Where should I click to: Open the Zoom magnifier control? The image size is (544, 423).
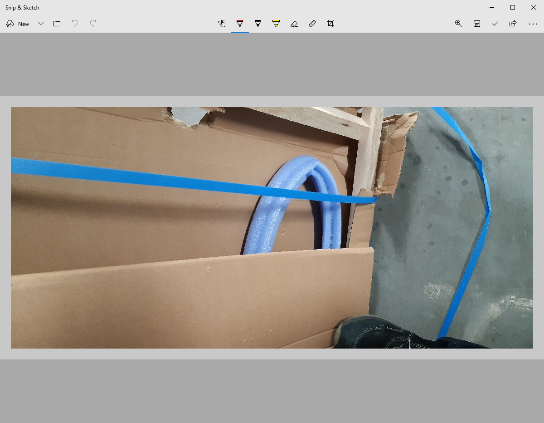459,24
